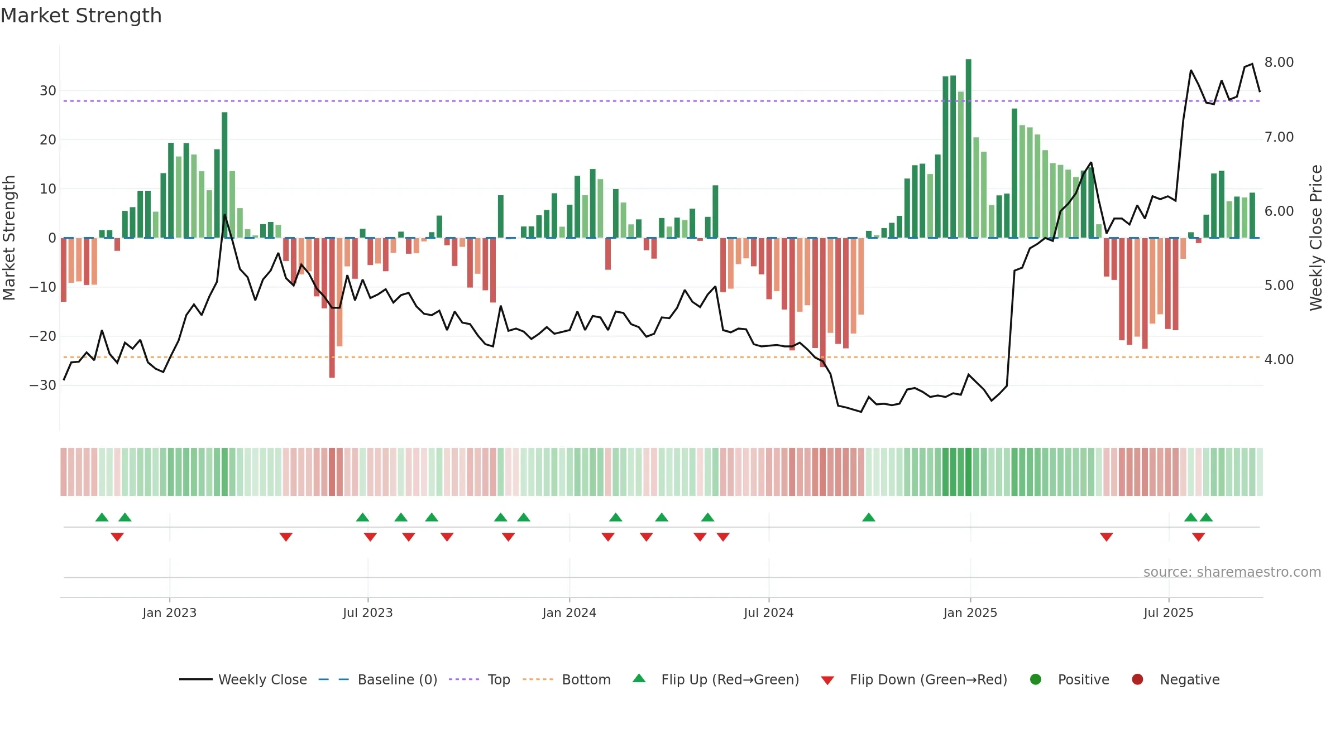Click the 7.00 price axis label

point(1279,137)
